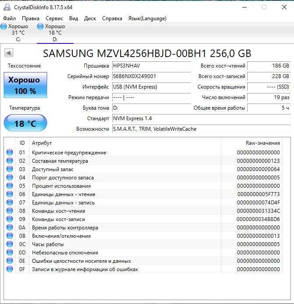Image resolution: width=294 pixels, height=304 pixels.
Task: Click status orb for 0D Небезопасные отключения
Action: click(10, 252)
